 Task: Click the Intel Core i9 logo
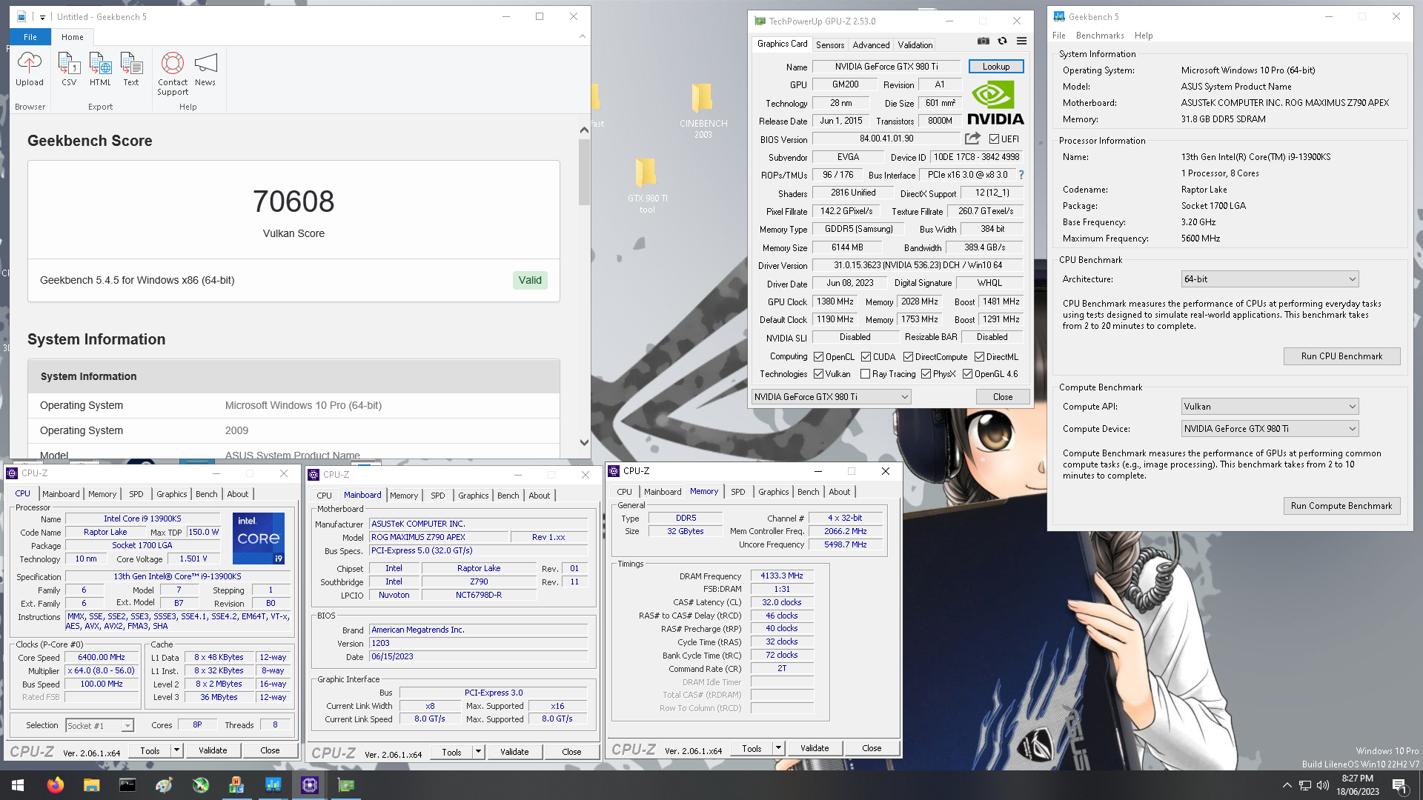[x=259, y=539]
